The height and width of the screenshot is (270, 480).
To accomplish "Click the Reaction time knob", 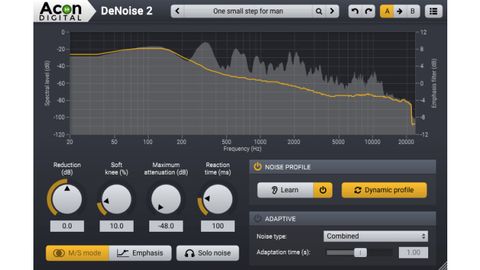I will [217, 199].
